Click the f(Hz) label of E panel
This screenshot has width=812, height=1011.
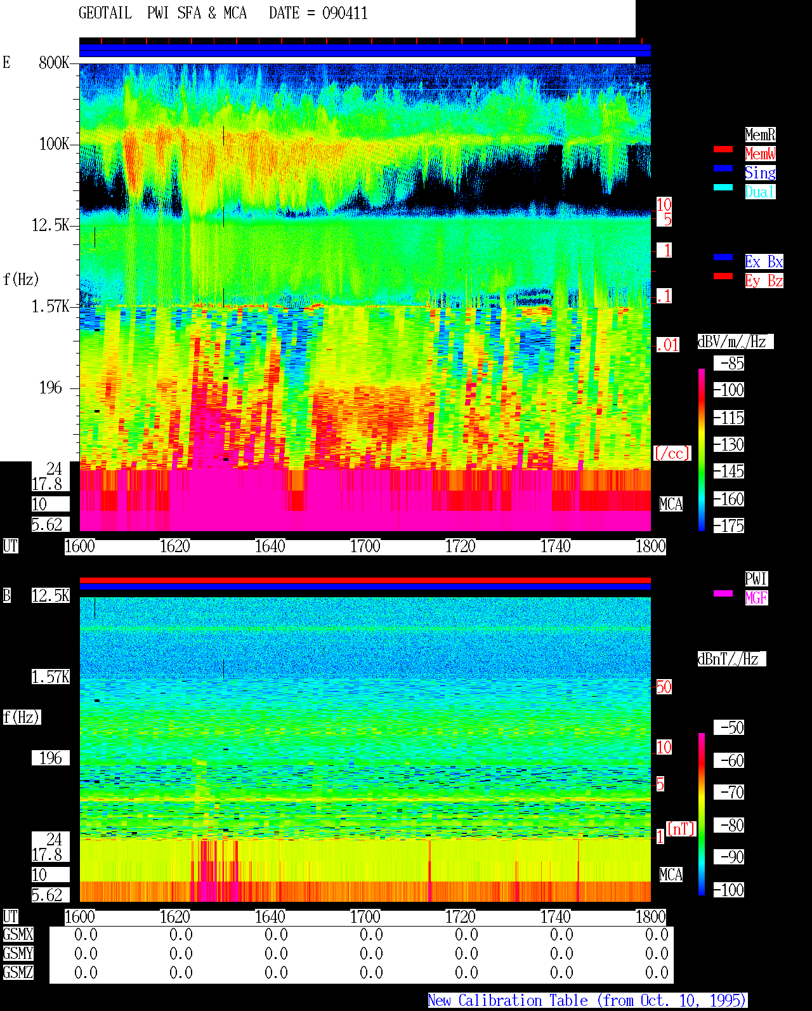(21, 279)
